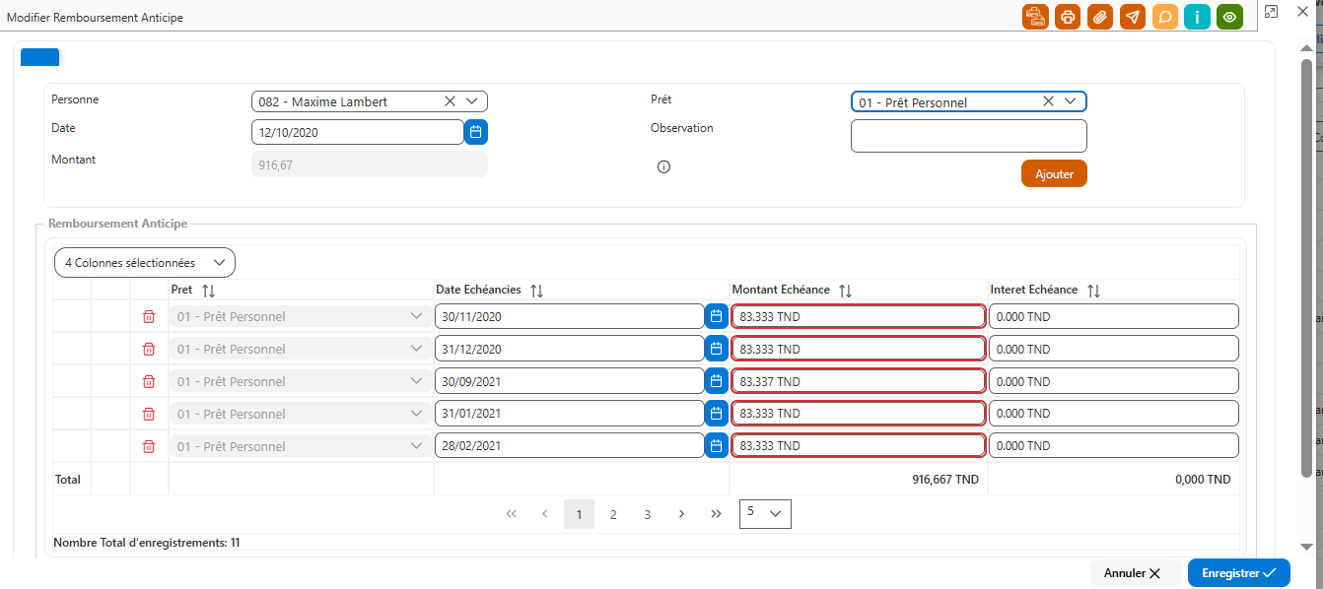Toggle sorting on Date Echéancies column

(536, 291)
